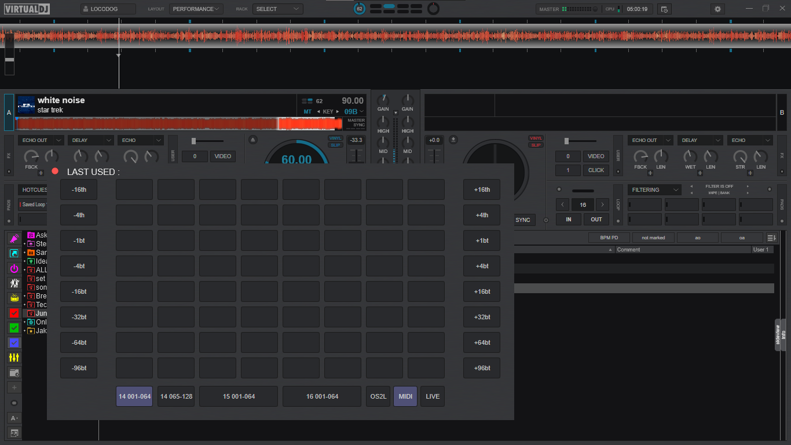Toggle MT master tempo on deck A
This screenshot has width=791, height=445.
point(307,111)
